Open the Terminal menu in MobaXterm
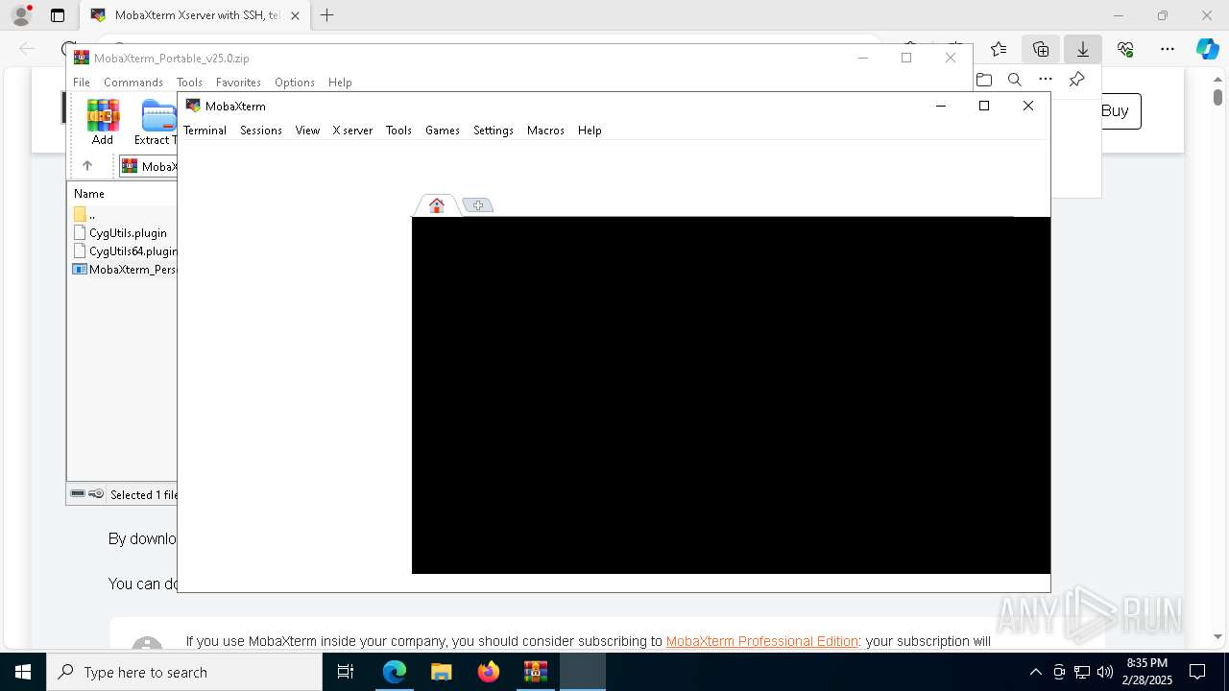 (x=205, y=131)
